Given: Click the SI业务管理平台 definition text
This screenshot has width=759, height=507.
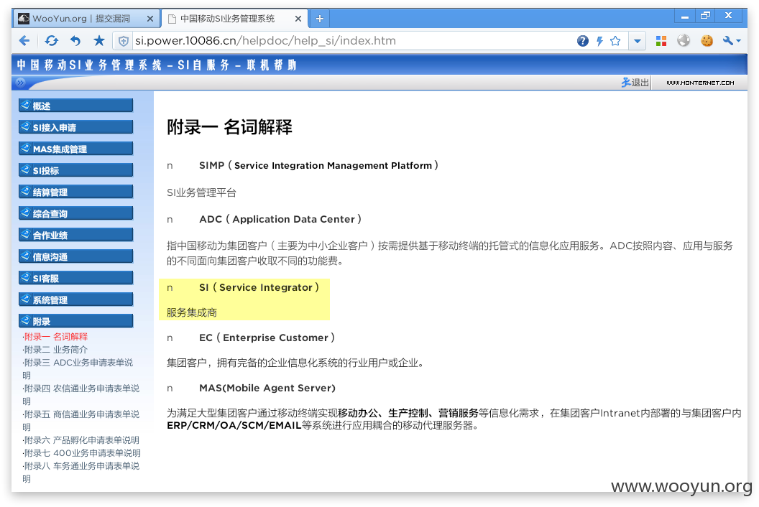Looking at the screenshot, I should click(201, 192).
